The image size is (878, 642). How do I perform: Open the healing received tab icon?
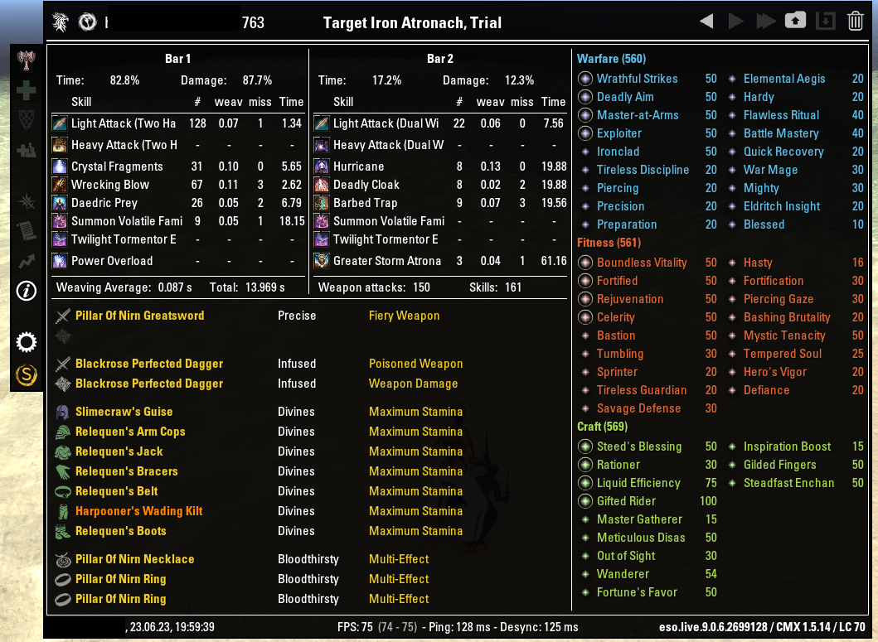27,149
